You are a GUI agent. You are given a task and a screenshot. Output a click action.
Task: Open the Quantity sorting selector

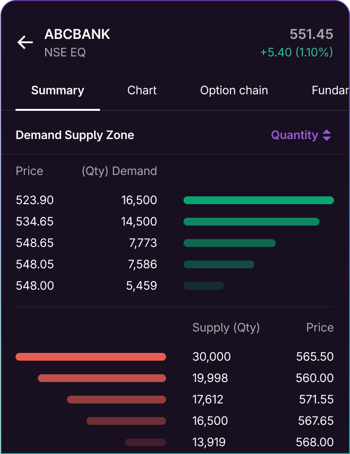301,135
